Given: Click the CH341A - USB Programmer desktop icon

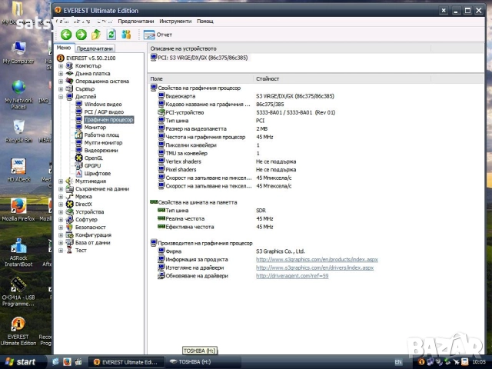Looking at the screenshot, I should [18, 292].
